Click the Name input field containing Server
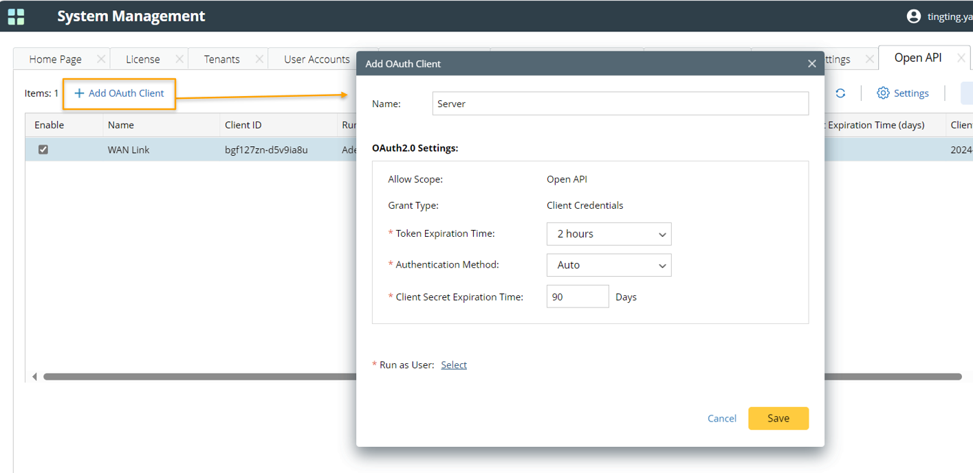This screenshot has height=473, width=973. (x=620, y=104)
